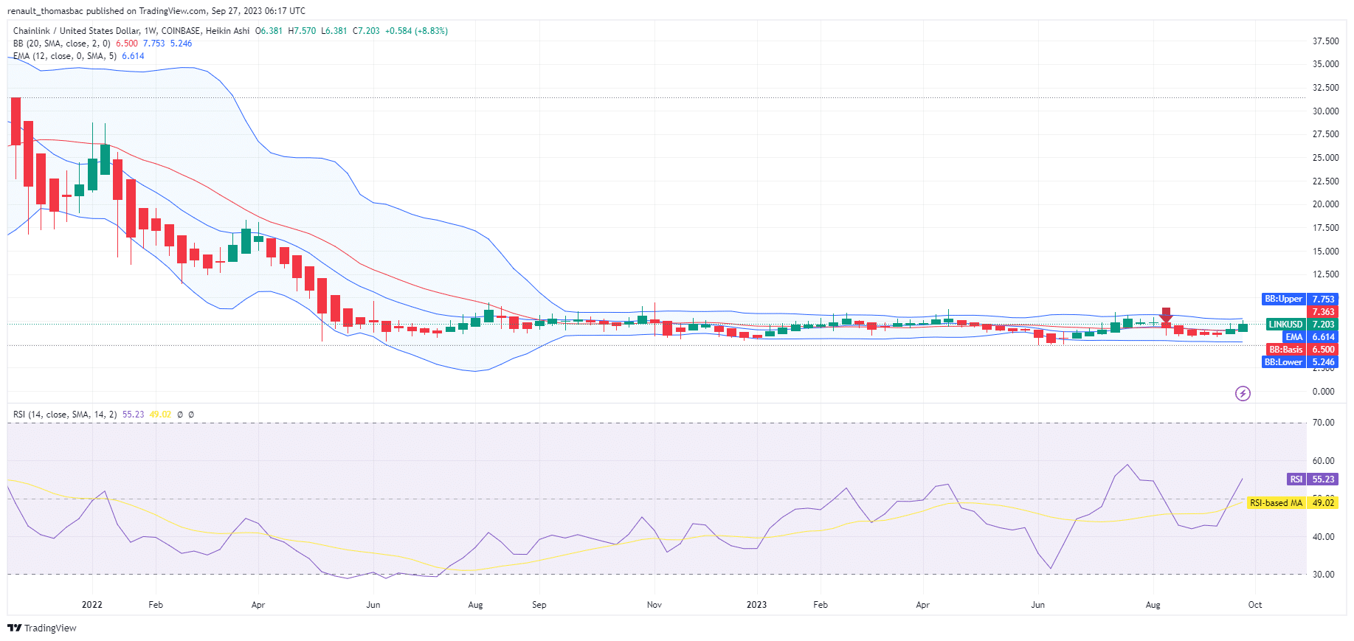This screenshot has width=1354, height=641.
Task: Click the Oct label on time axis
Action: tap(1254, 605)
